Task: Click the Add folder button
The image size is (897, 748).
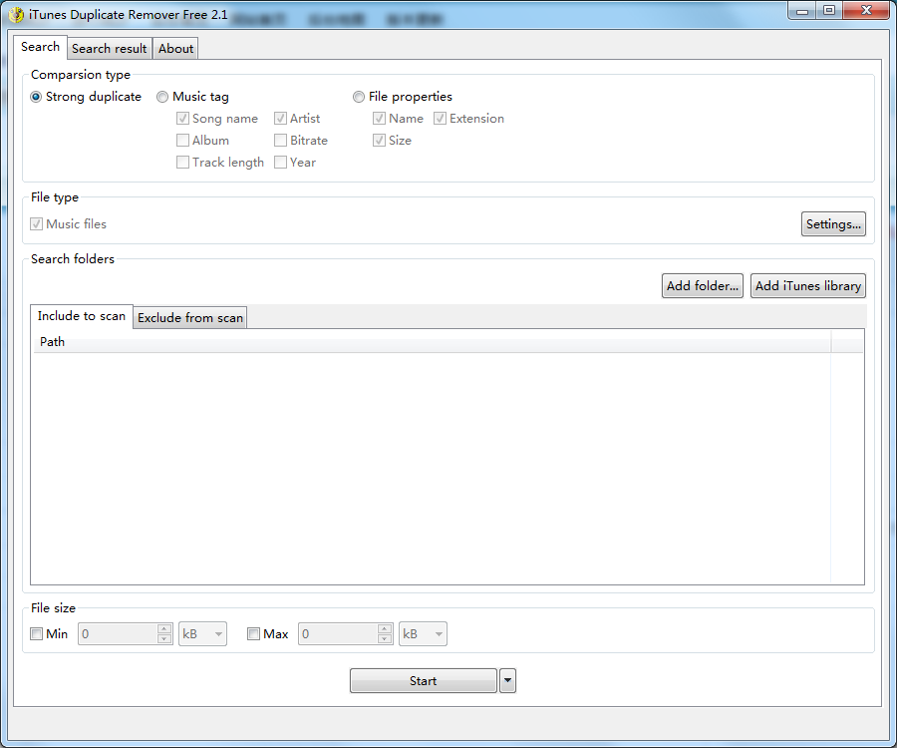Action: [702, 285]
